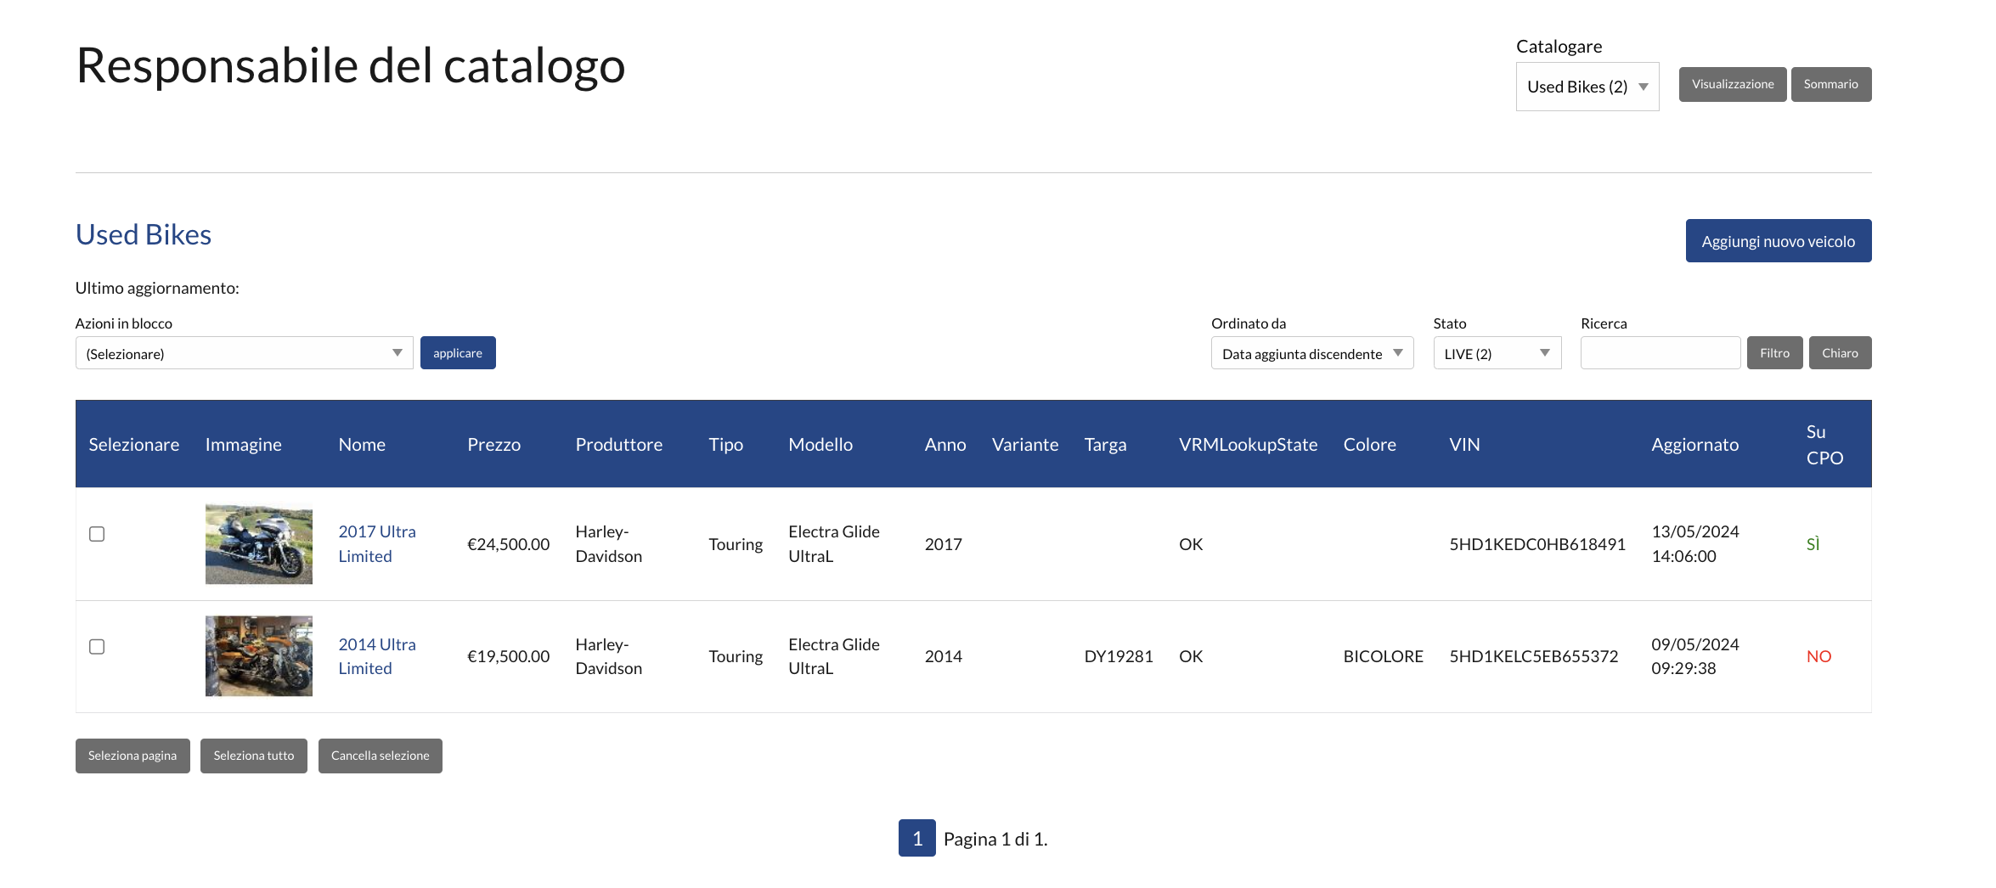
Task: Click the applicare button
Action: pyautogui.click(x=457, y=353)
